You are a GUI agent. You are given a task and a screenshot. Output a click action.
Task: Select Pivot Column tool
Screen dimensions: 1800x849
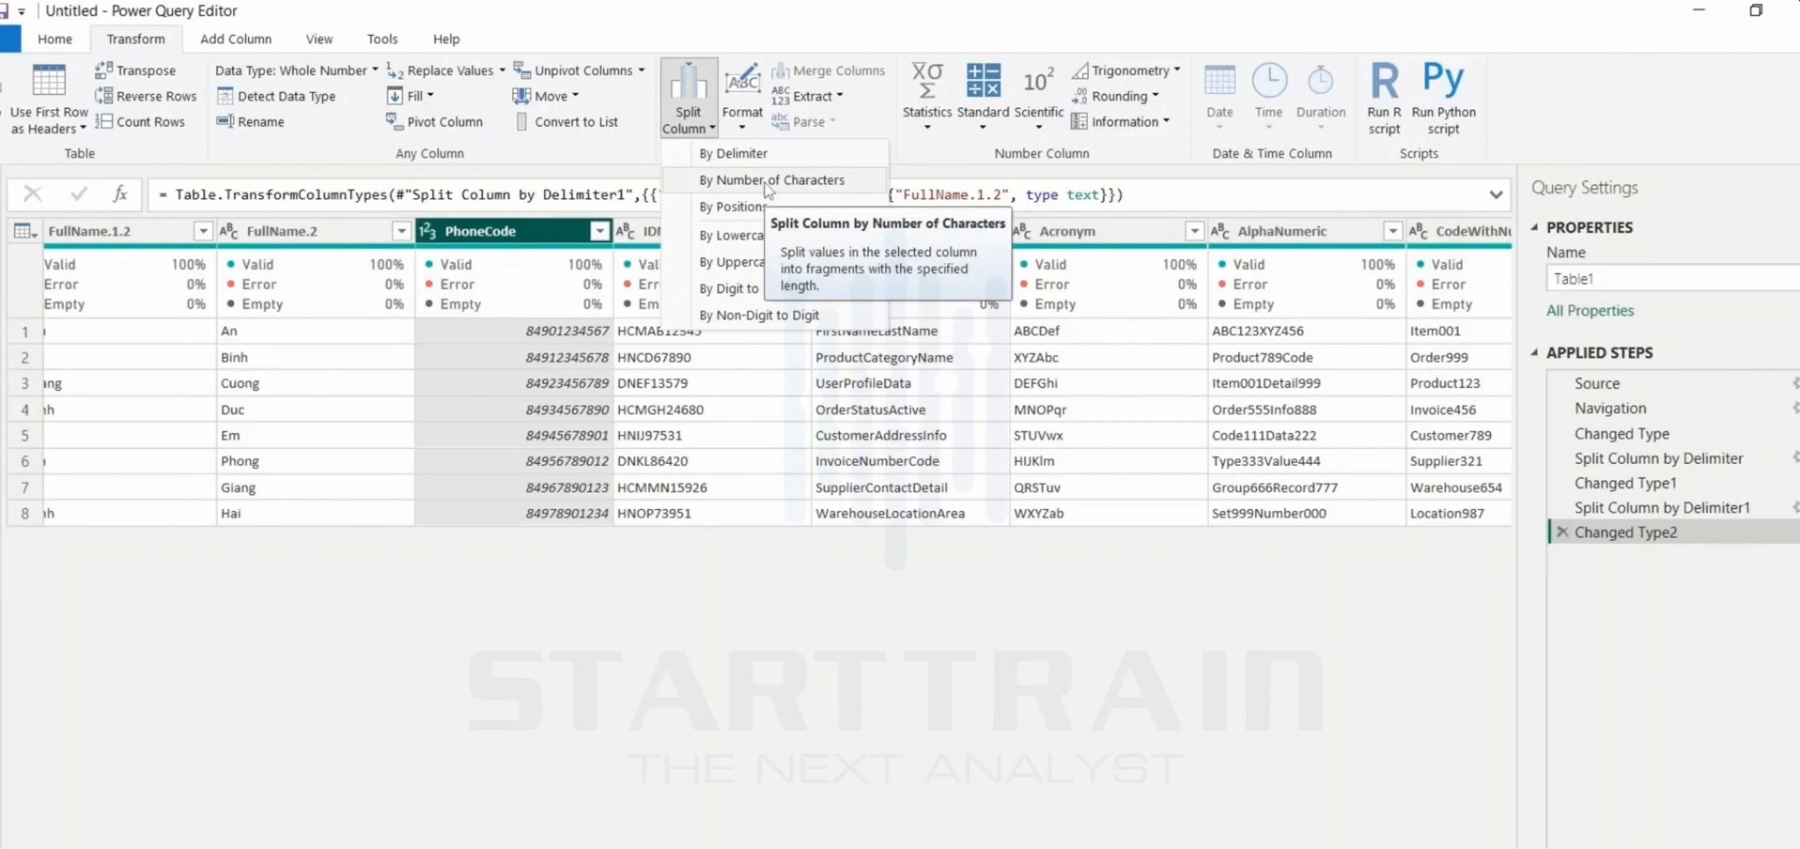pyautogui.click(x=434, y=121)
